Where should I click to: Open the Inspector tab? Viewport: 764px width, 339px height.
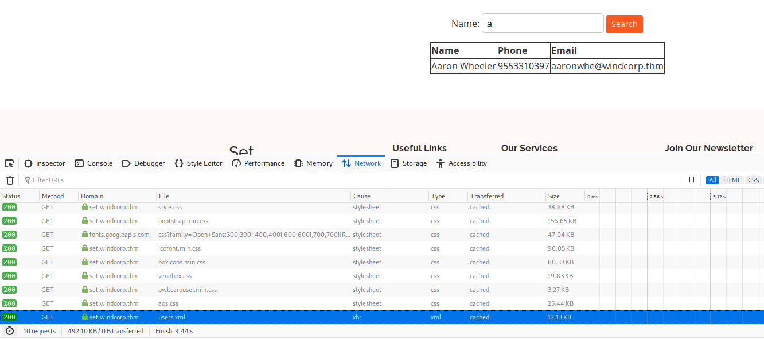45,163
